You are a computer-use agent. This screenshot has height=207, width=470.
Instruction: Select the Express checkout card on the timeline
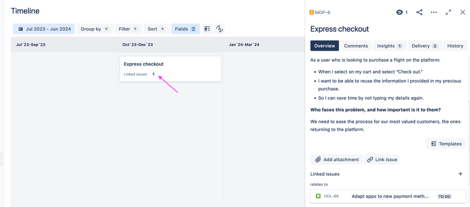[x=170, y=69]
